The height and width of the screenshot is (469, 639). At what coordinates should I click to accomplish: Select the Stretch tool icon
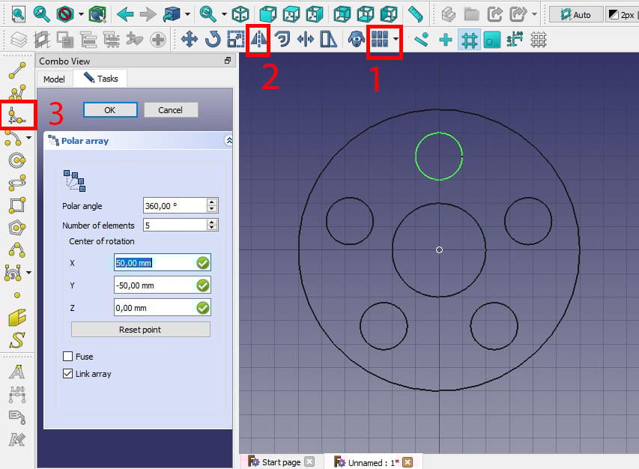point(328,40)
